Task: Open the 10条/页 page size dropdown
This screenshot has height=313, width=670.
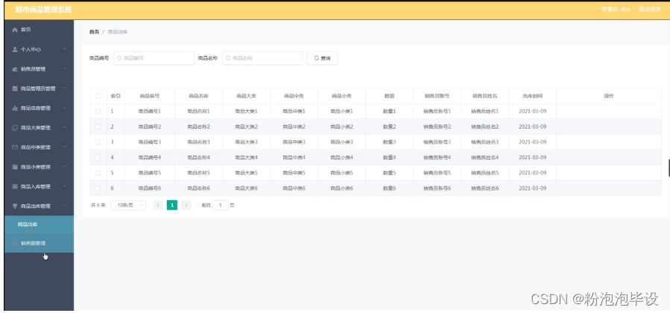Action: tap(128, 205)
